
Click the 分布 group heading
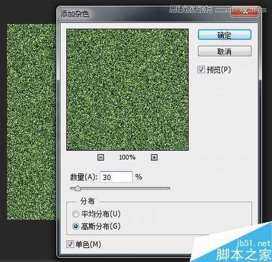[87, 201]
